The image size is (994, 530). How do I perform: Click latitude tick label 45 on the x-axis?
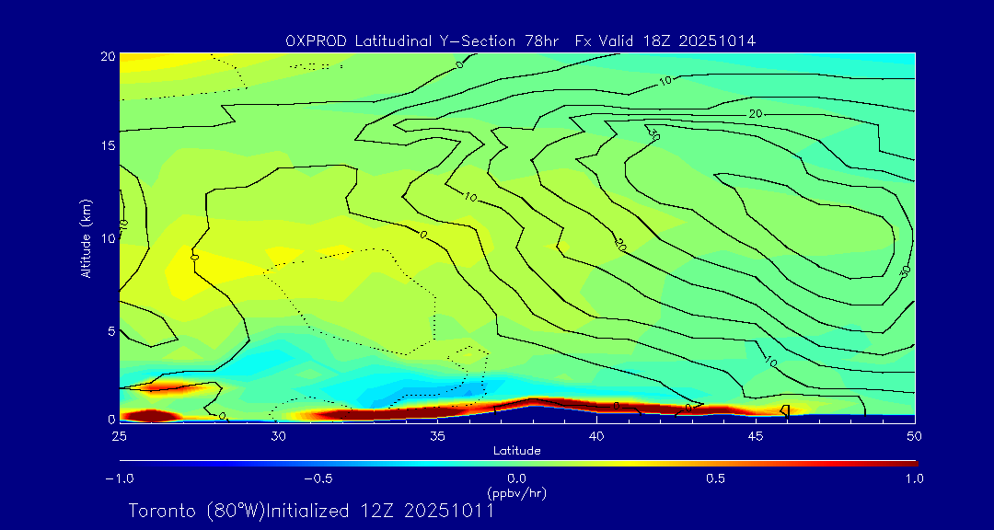(756, 434)
